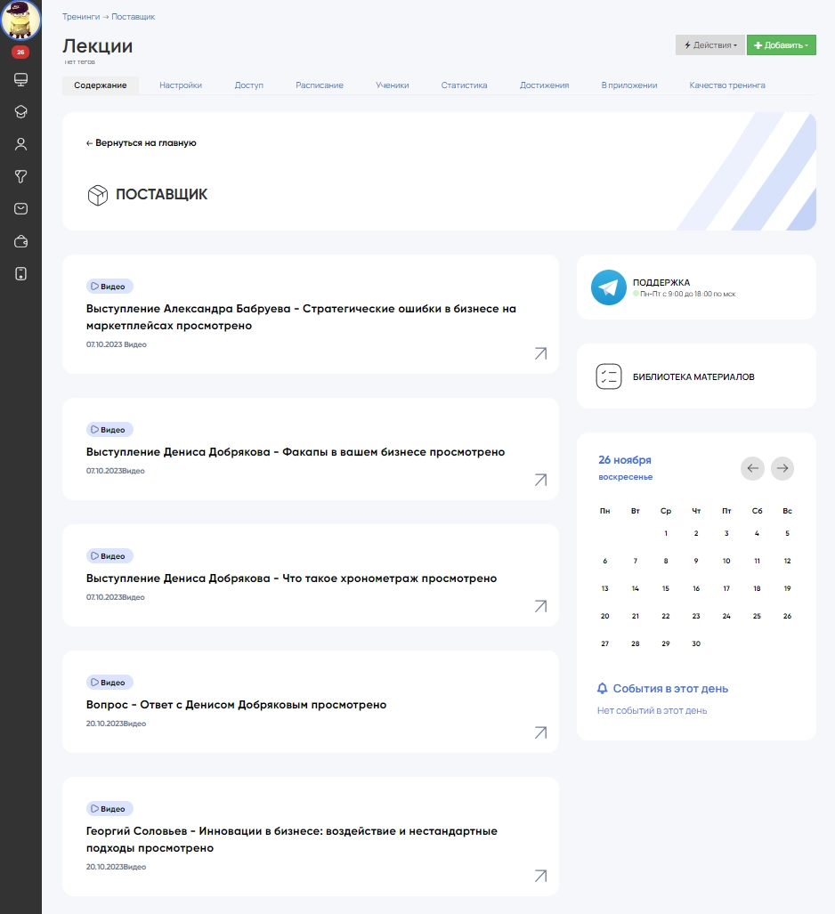Open lecture Факапы в вашем бизнесе title
This screenshot has width=835, height=914.
pyautogui.click(x=296, y=452)
